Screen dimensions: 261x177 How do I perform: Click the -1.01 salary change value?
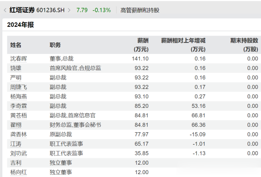point(199,144)
